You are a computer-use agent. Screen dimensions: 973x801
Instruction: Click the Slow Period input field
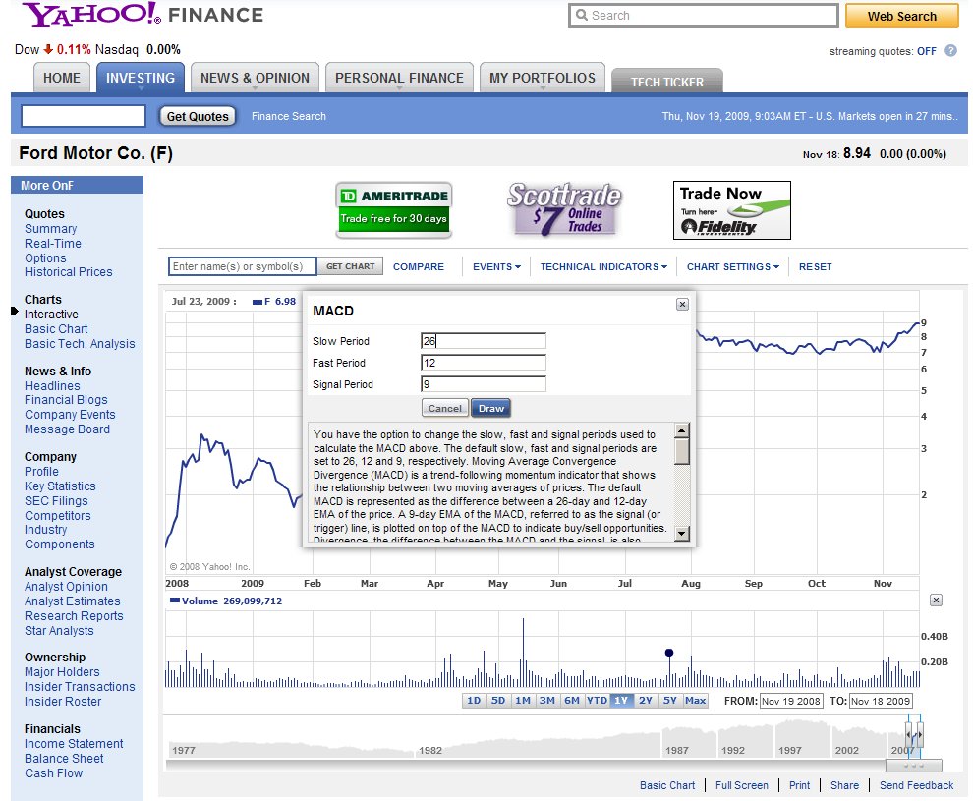(x=483, y=341)
